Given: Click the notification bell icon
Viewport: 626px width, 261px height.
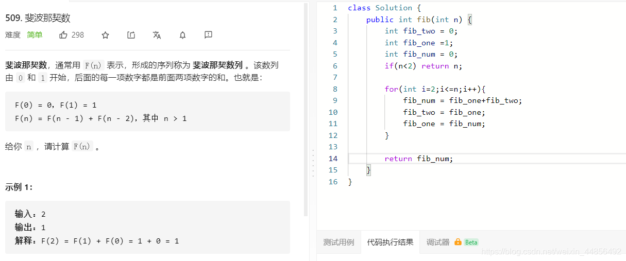Looking at the screenshot, I should pyautogui.click(x=182, y=35).
